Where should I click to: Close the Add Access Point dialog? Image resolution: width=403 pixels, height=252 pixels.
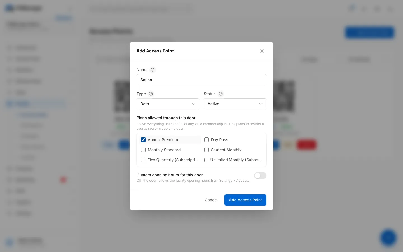tap(262, 51)
